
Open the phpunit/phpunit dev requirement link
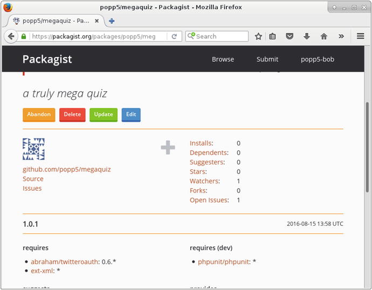click(223, 262)
